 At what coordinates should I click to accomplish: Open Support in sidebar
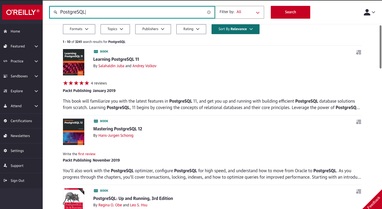click(17, 166)
